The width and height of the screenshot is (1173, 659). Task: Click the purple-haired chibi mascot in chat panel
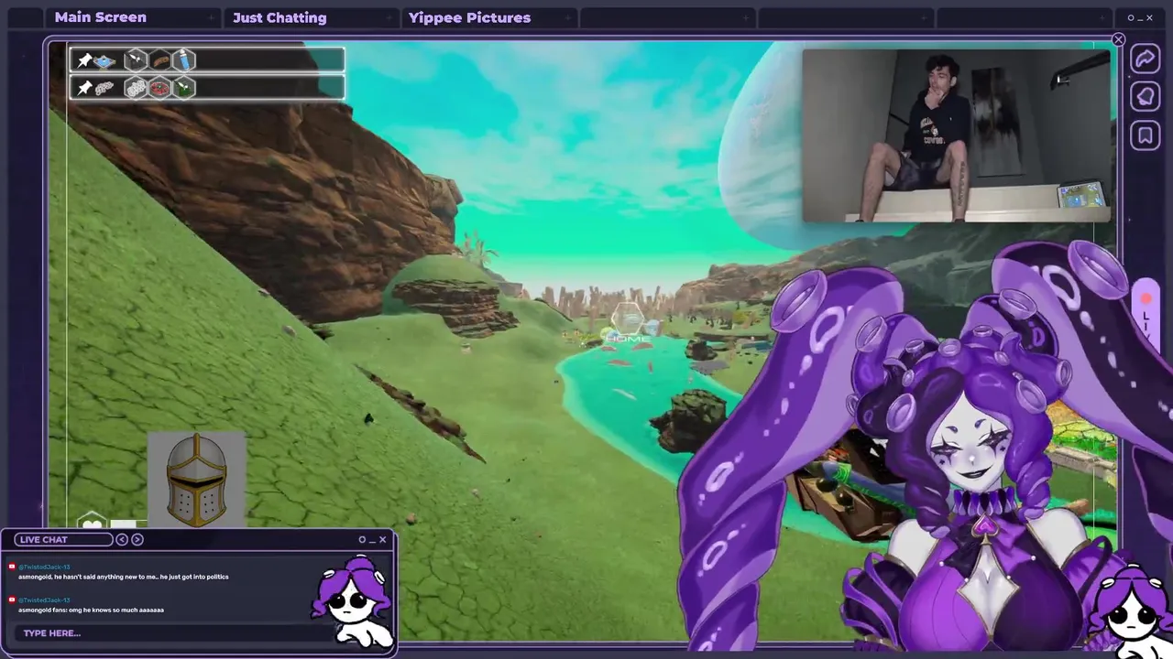point(353,600)
